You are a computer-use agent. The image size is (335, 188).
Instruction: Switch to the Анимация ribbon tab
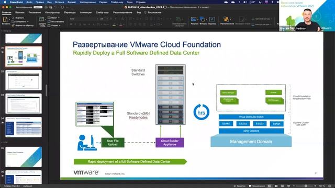click(86, 13)
